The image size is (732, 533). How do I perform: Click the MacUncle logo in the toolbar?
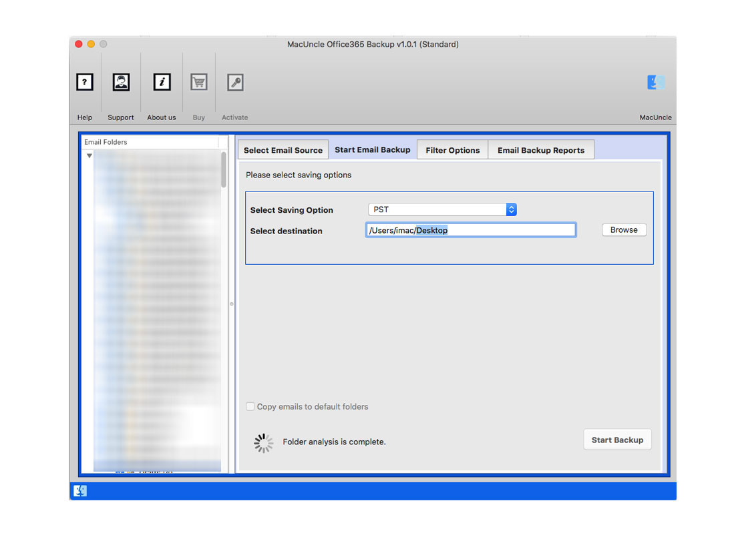pos(655,82)
